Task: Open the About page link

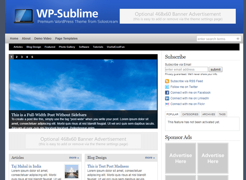Action: tap(26, 38)
